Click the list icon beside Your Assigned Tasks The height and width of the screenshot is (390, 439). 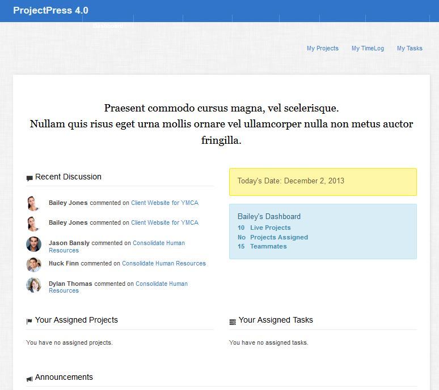pyautogui.click(x=233, y=322)
